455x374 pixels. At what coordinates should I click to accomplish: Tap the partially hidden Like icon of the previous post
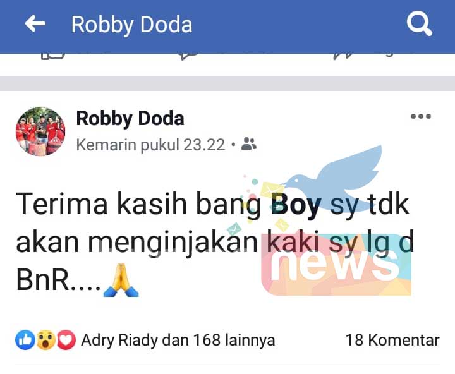[x=52, y=56]
